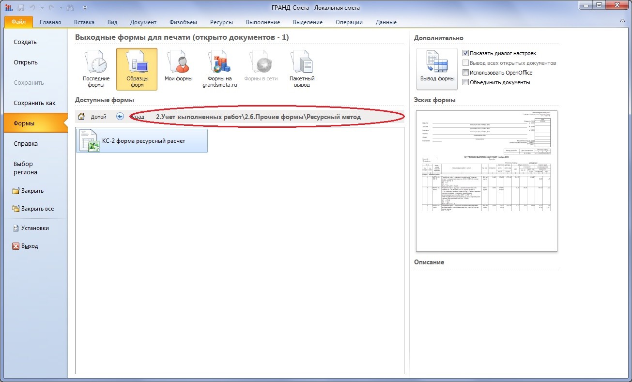Switch to the Вставка ribbon tab

coord(84,22)
